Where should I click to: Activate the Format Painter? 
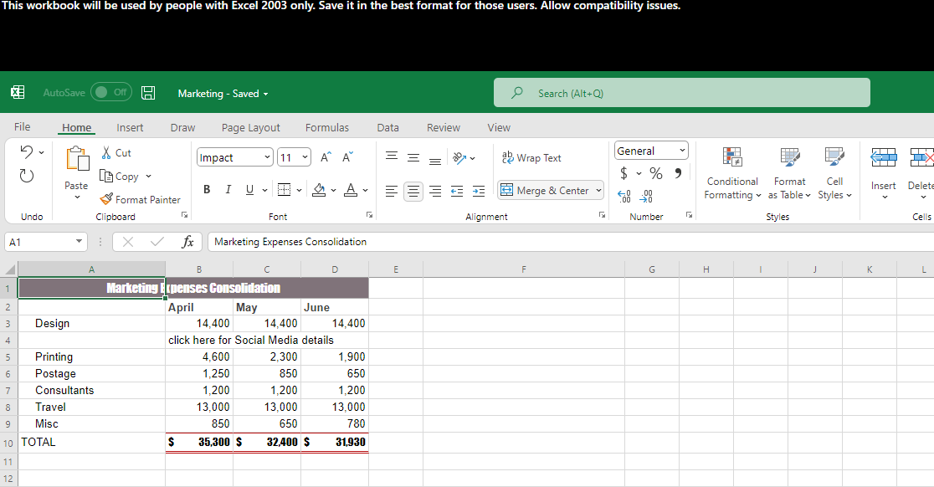[x=140, y=199]
